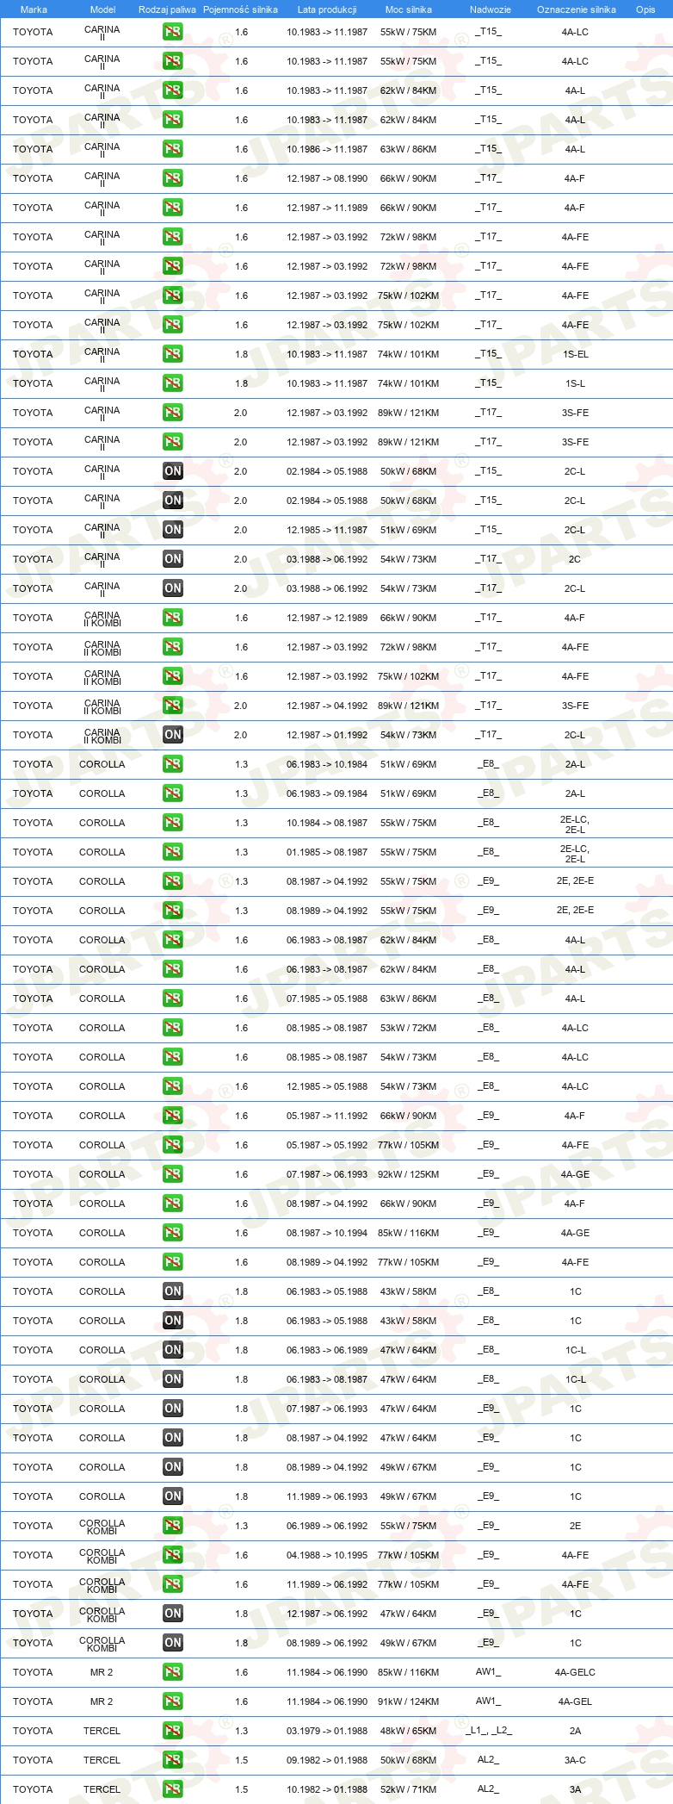Click the 08.1987 -> 10.1994 production years cell
Screen dimensions: 673x1804
click(x=327, y=1233)
